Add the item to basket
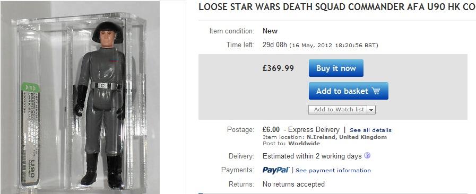The width and height of the screenshot is (476, 194). (348, 91)
